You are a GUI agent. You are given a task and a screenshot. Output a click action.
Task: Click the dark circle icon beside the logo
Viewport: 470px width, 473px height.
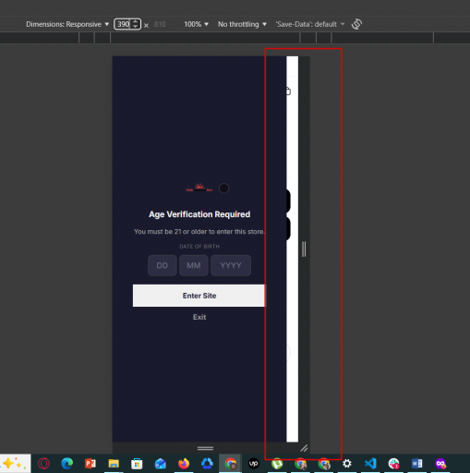(223, 188)
